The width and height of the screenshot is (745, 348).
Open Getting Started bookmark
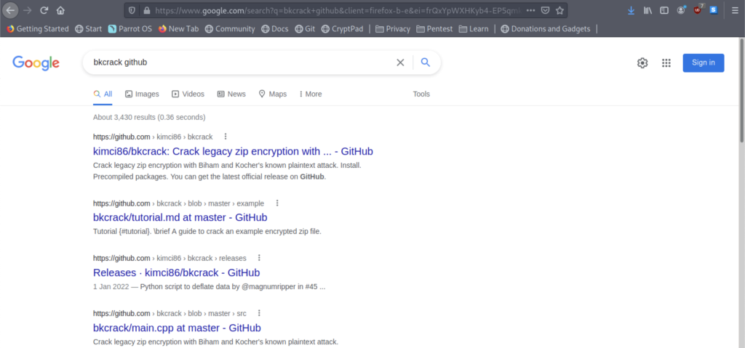(38, 29)
